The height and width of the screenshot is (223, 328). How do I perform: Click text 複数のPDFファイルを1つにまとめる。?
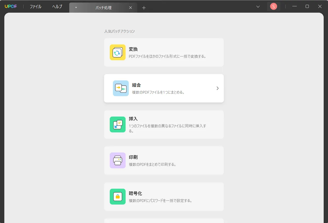(158, 92)
